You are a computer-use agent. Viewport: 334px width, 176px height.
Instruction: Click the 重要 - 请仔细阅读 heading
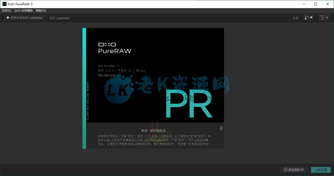click(153, 130)
